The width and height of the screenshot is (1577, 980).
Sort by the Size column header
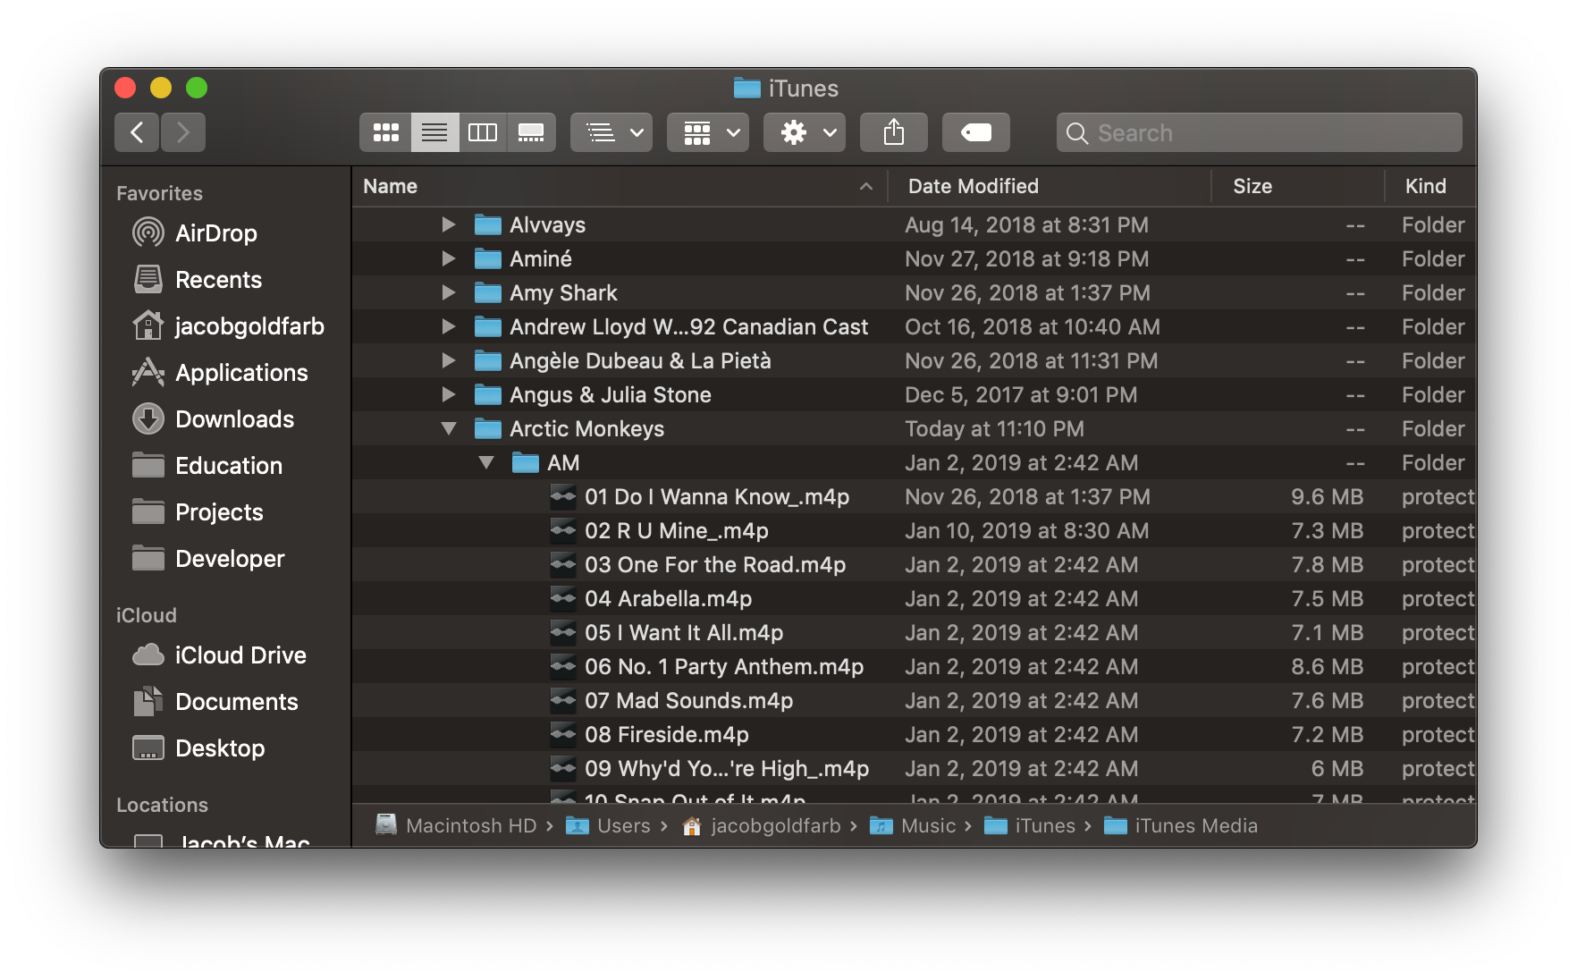1298,186
